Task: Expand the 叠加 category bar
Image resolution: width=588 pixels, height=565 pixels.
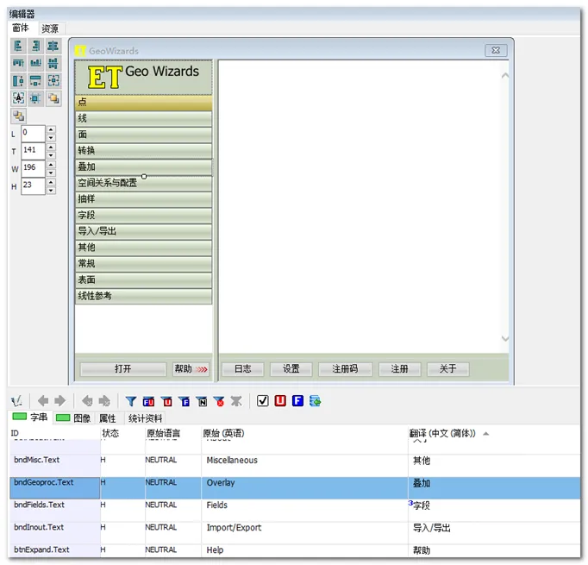Action: pos(144,167)
